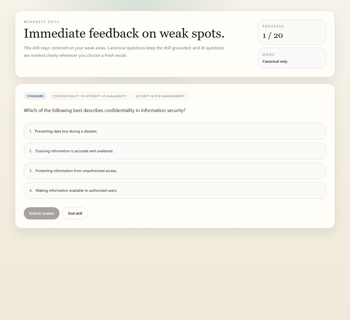Select answer option 2 about accurate unaltered information
This screenshot has height=320, width=350.
pos(175,151)
